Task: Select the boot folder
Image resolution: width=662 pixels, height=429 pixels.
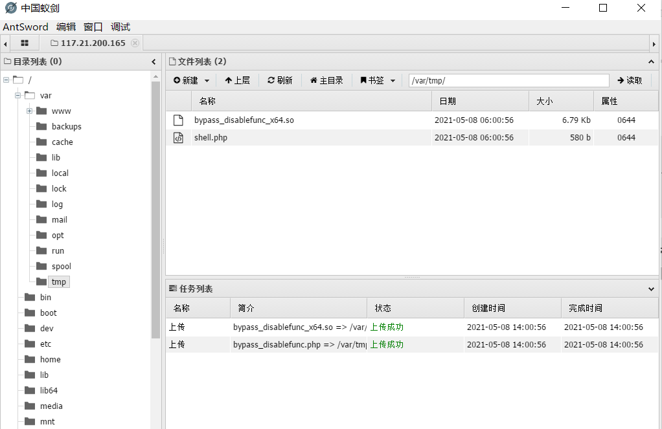Action: 48,313
